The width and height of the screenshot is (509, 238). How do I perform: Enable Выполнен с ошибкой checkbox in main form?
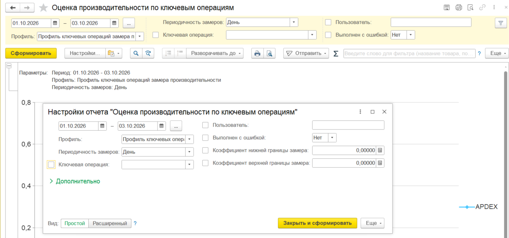[328, 35]
